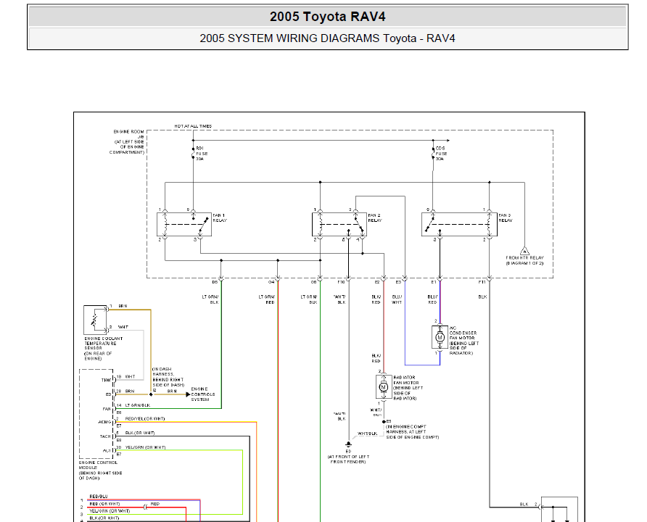Click the CDS fuse symbol
This screenshot has width=647, height=522.
coord(433,154)
